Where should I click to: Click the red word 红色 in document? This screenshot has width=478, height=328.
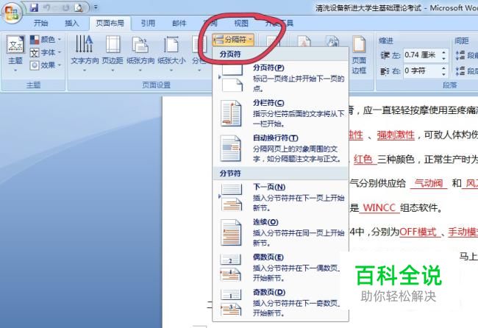[x=363, y=159]
